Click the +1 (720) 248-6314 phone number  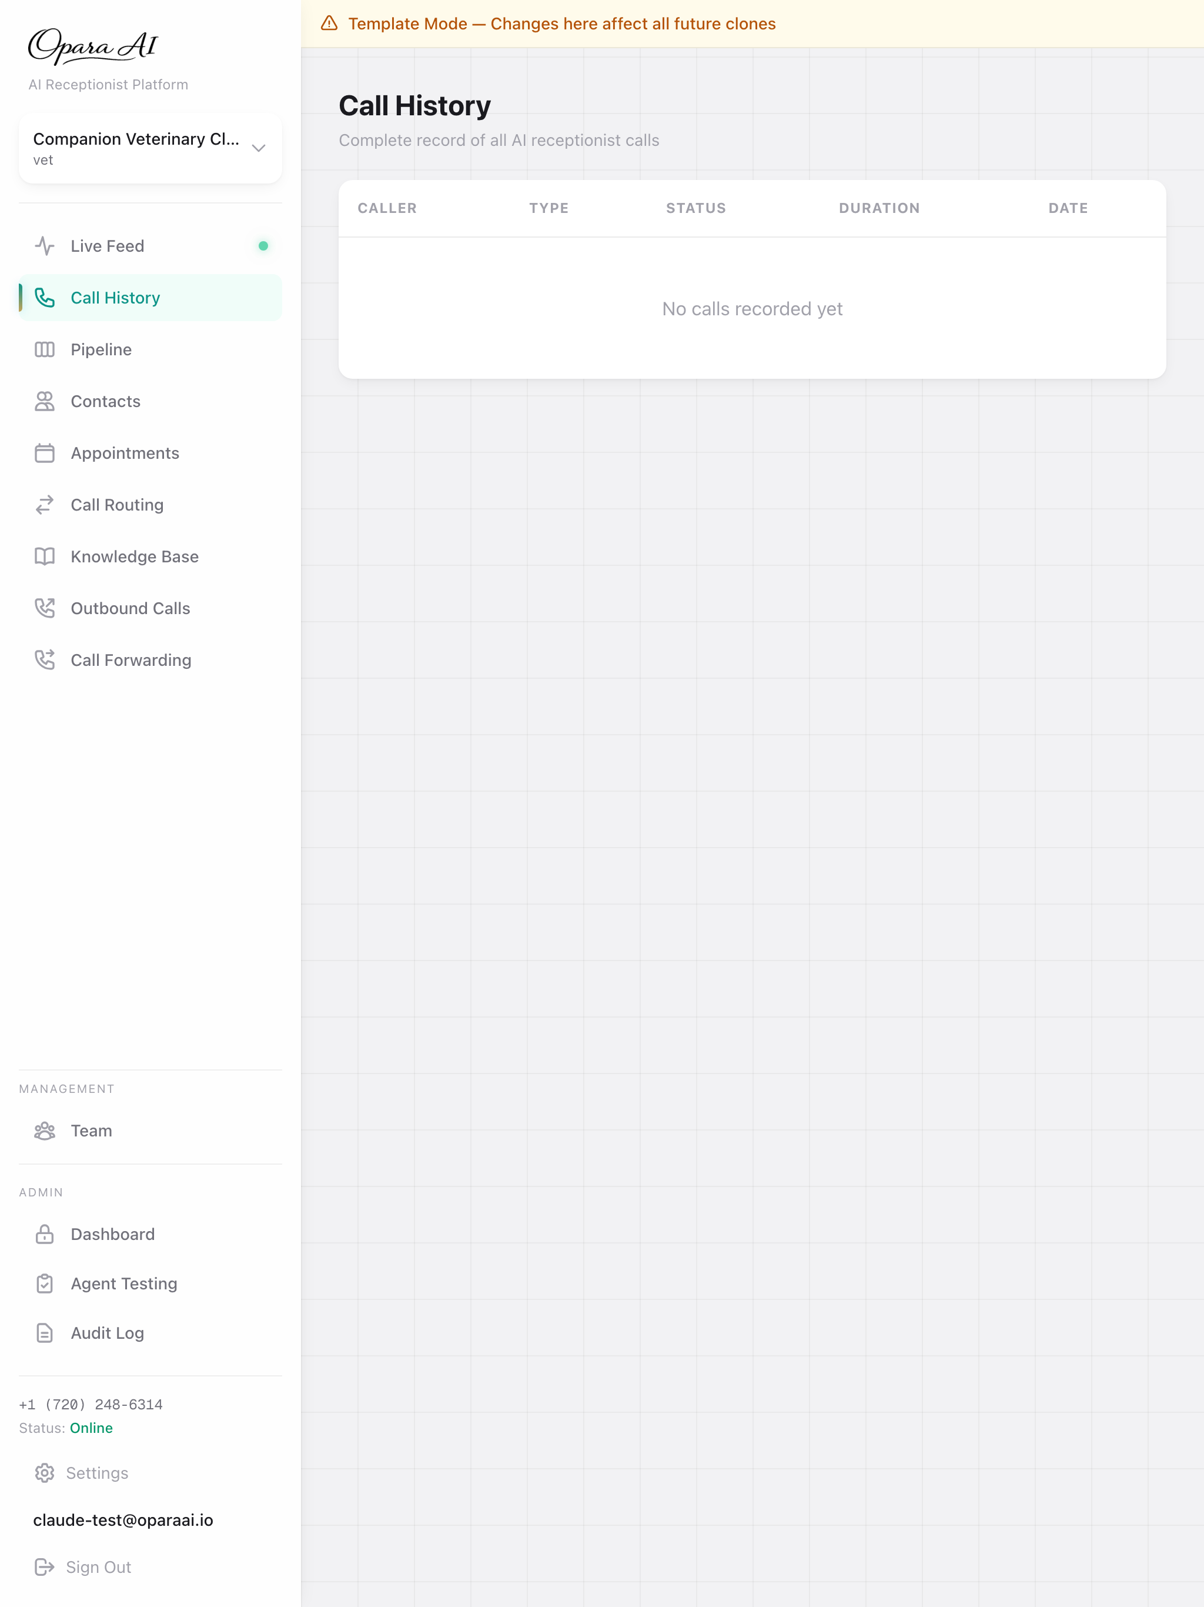(x=91, y=1404)
